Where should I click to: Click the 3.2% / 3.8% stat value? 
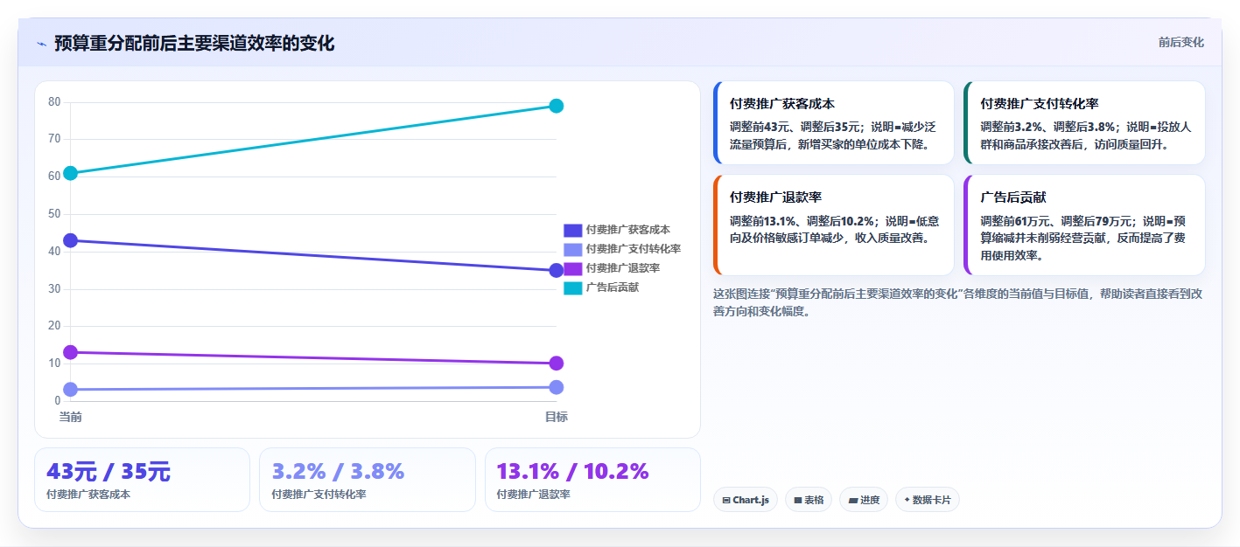338,472
